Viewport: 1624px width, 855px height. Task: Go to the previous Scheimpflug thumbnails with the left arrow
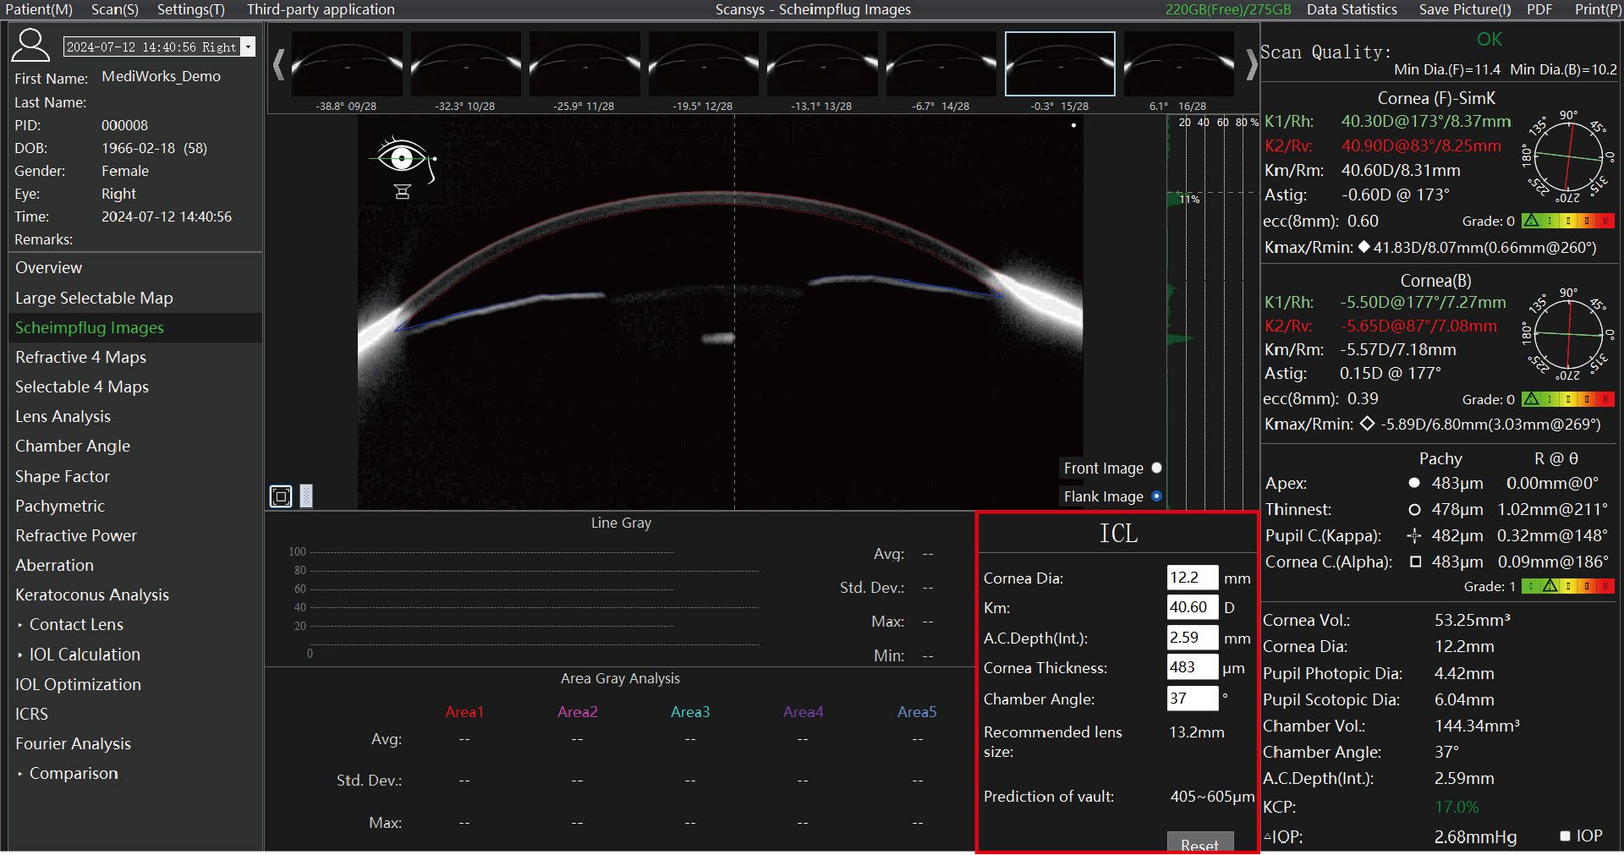tap(278, 65)
